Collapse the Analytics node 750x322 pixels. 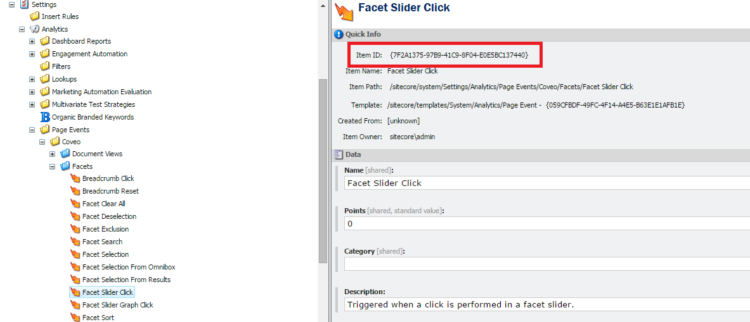pyautogui.click(x=22, y=29)
